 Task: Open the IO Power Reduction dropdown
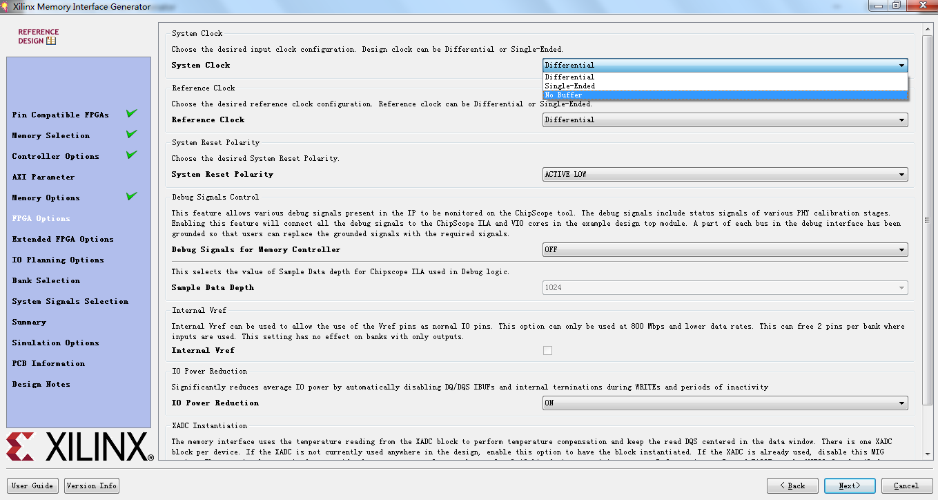coord(725,403)
